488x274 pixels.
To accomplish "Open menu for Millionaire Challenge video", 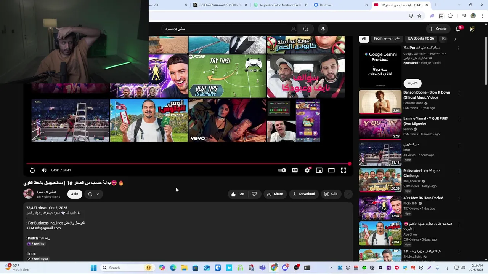I will click(459, 171).
